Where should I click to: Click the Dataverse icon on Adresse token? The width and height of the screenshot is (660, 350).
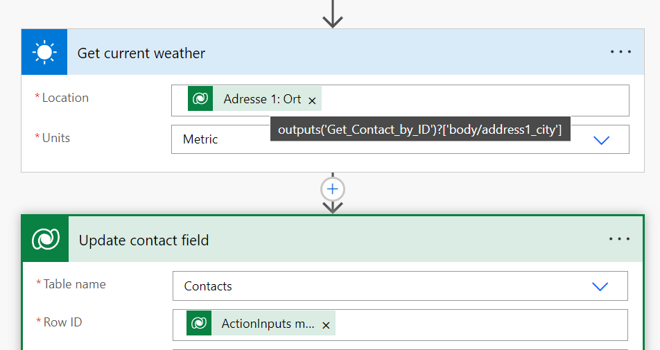click(200, 98)
